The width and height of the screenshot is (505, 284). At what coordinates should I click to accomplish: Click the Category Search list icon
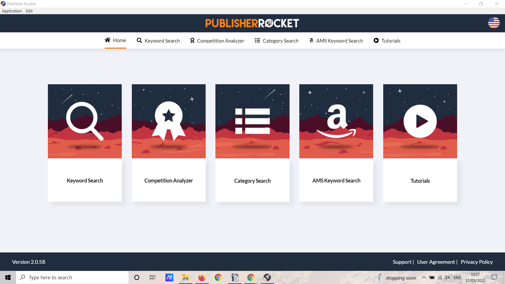point(257,40)
